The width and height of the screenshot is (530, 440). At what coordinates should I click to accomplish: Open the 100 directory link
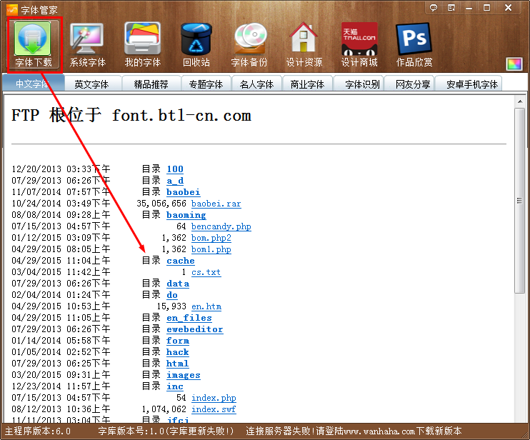[175, 169]
